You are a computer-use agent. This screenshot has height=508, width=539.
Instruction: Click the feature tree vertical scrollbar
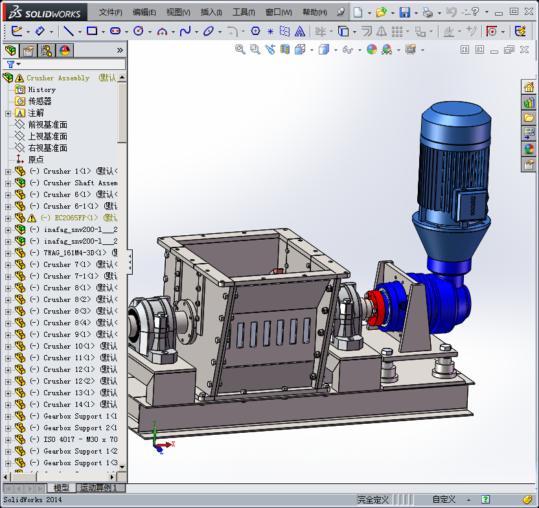click(122, 110)
